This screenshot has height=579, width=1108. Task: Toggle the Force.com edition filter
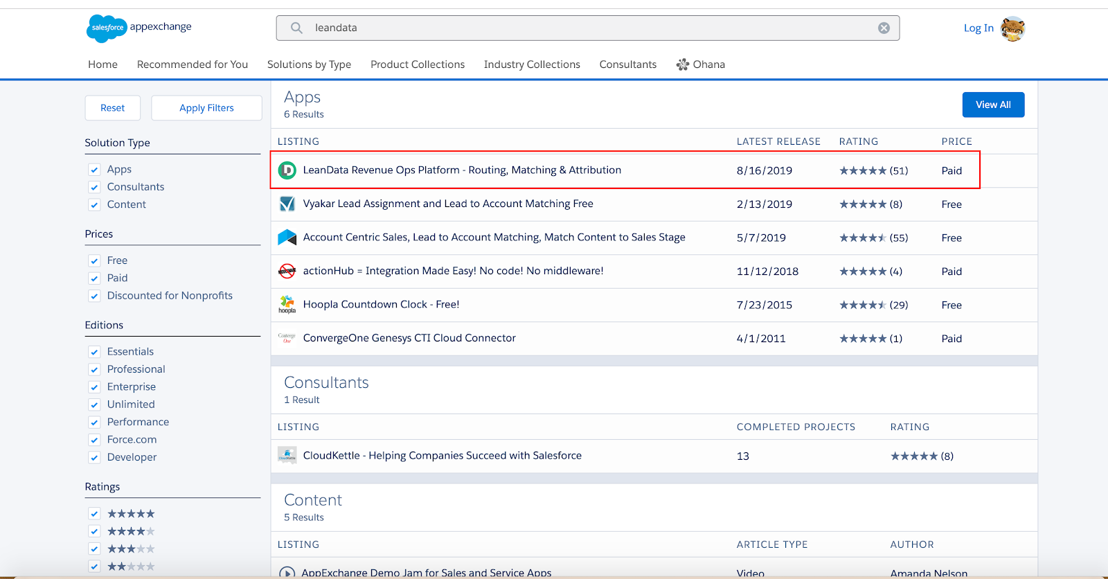pos(94,440)
